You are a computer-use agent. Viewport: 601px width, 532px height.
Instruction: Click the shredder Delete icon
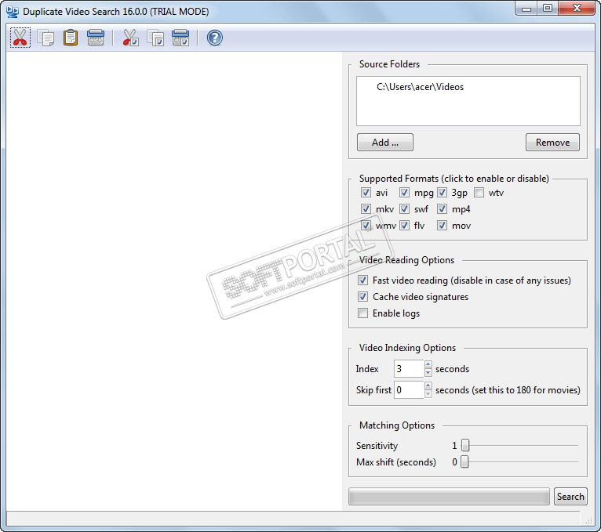point(96,38)
